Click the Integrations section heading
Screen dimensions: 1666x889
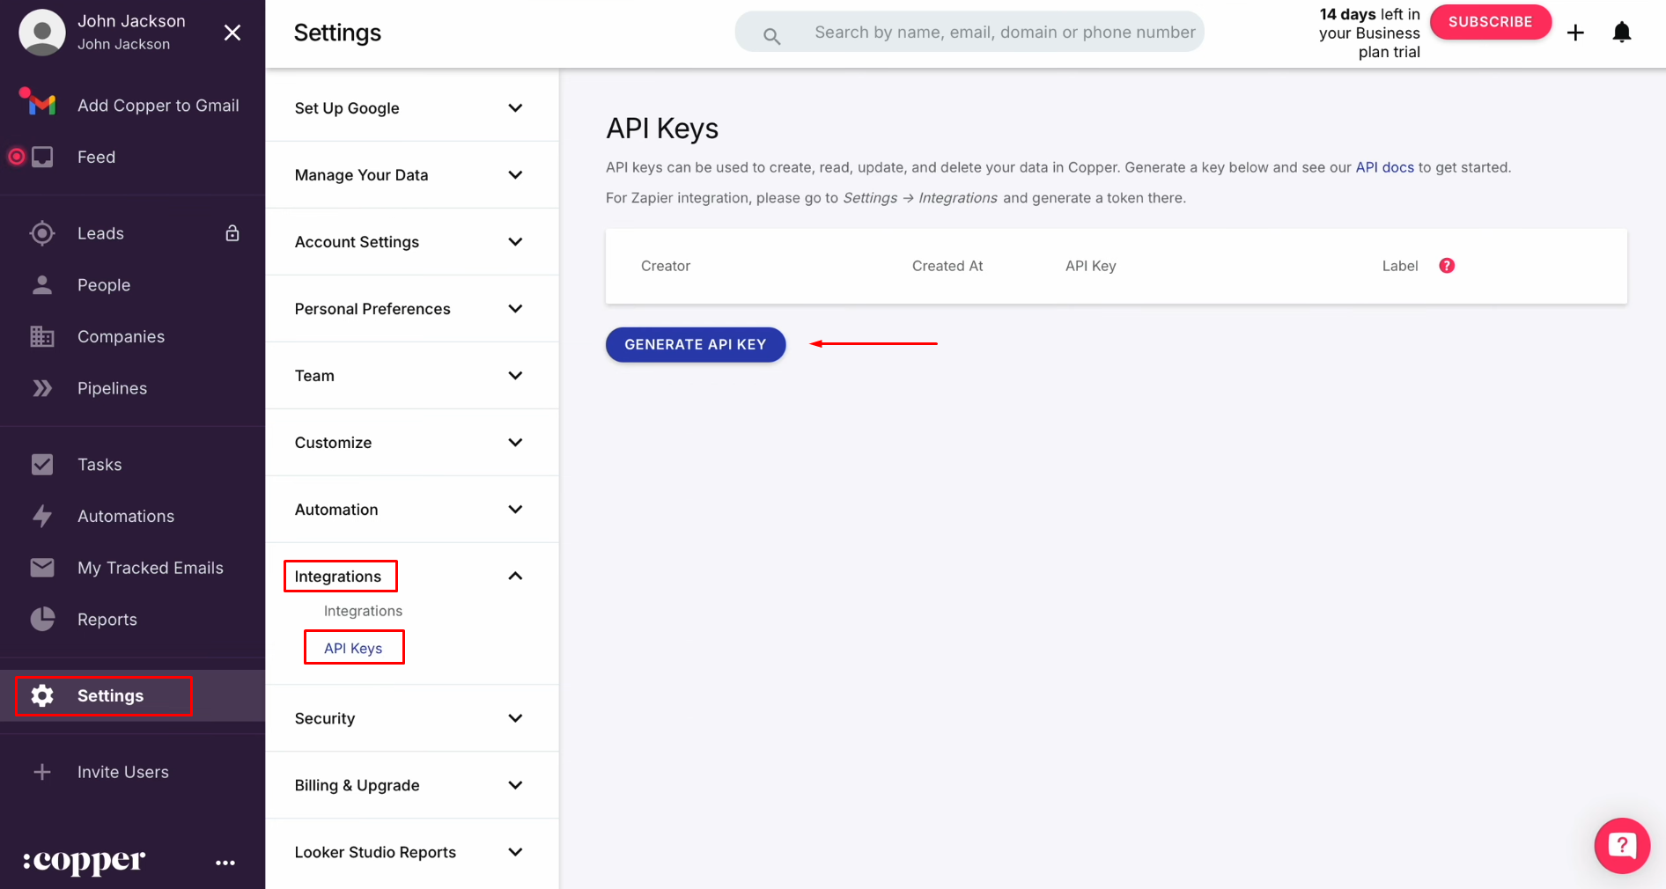coord(338,577)
